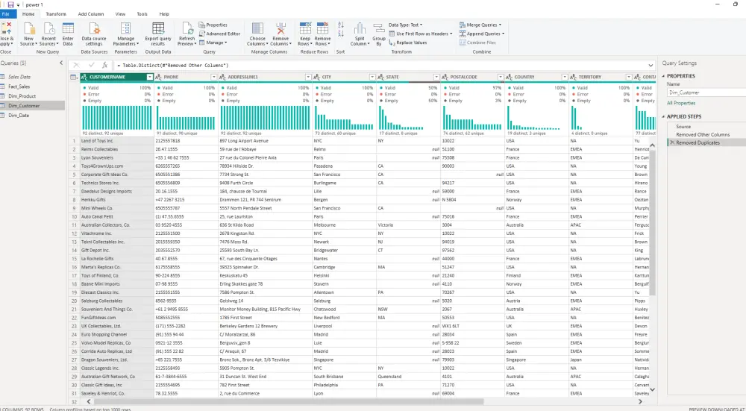Open Merge Queries dropdown
Image resolution: width=746 pixels, height=411 pixels.
[x=480, y=25]
